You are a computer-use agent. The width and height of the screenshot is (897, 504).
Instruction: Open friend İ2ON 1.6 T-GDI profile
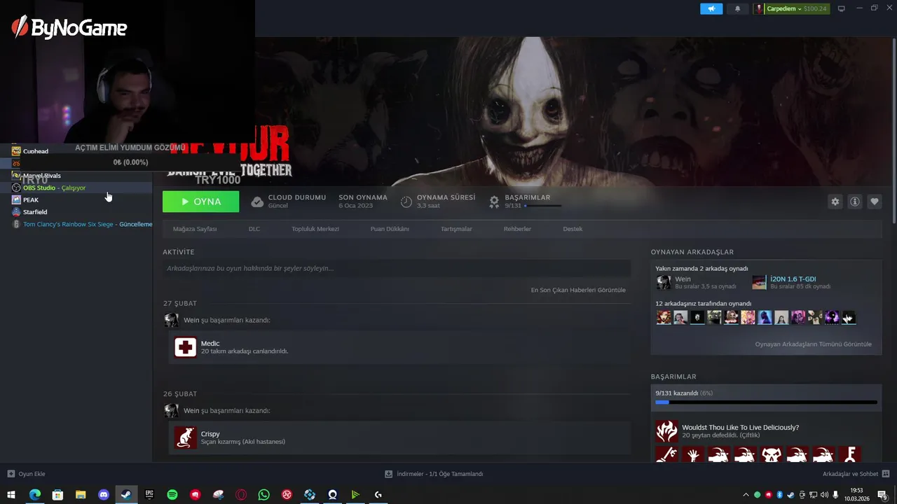tap(793, 279)
